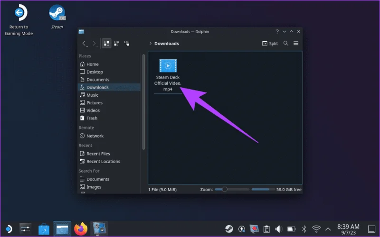Open volume control in tray

pyautogui.click(x=279, y=229)
